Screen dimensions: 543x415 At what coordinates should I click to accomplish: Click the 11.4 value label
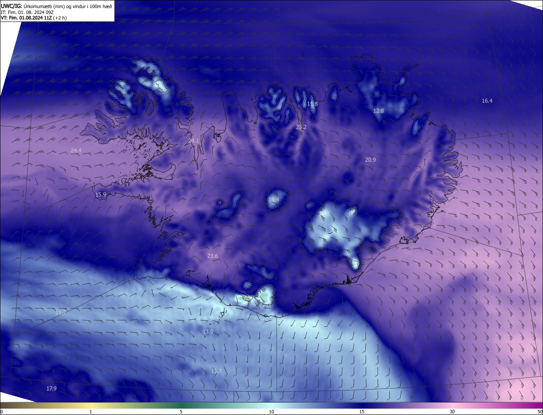coord(274,200)
